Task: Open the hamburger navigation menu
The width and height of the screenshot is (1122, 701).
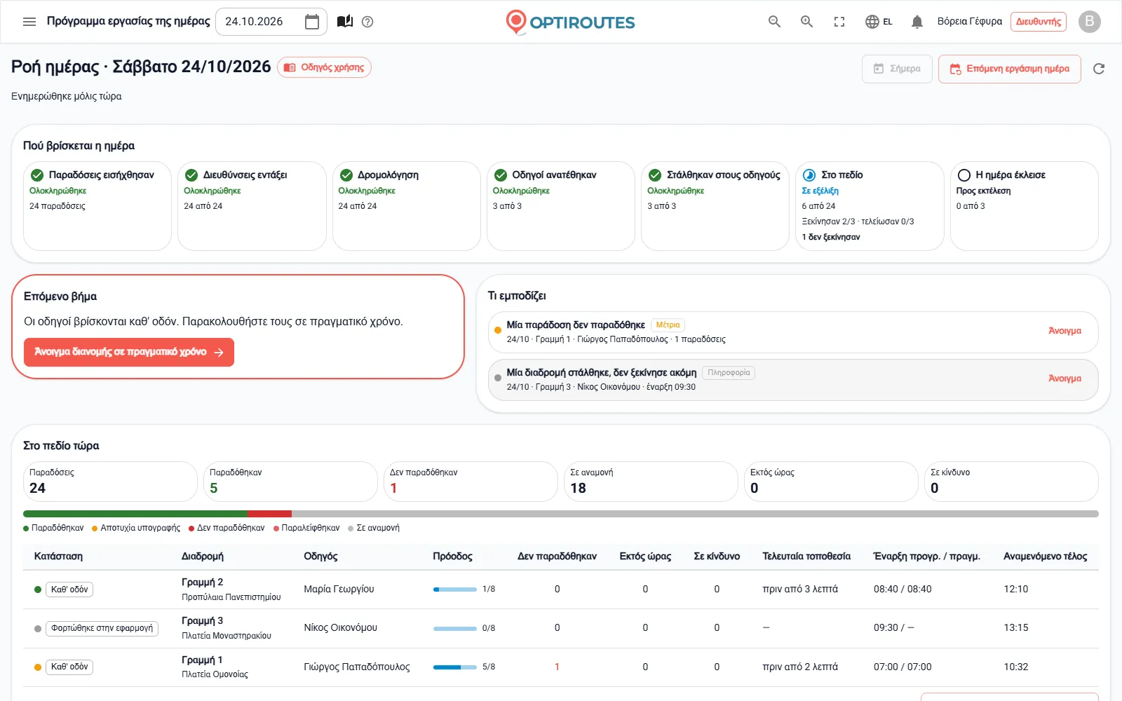Action: (x=29, y=22)
